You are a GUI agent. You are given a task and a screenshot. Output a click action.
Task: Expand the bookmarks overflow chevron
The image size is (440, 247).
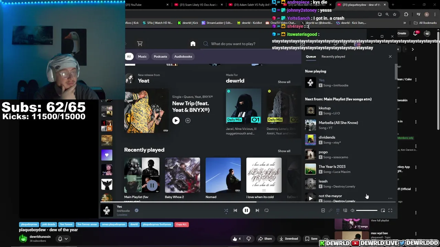[405, 23]
